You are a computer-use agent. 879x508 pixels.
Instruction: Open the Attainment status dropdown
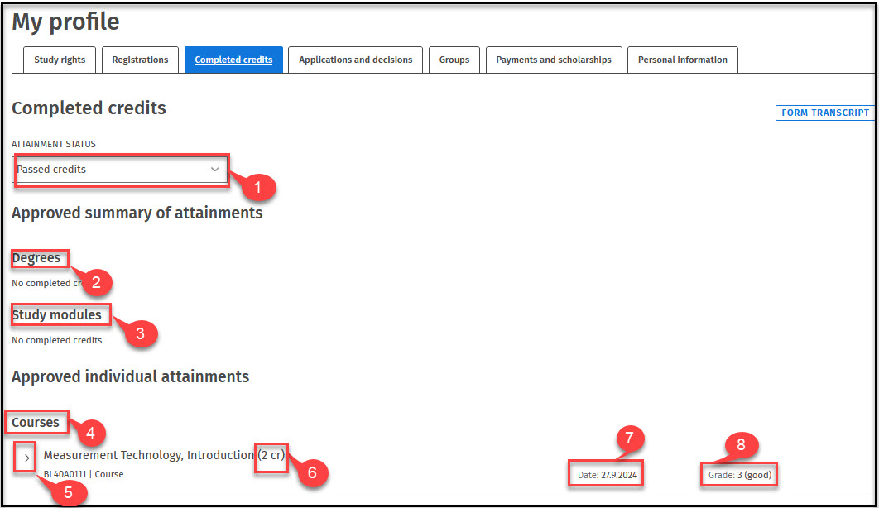120,170
